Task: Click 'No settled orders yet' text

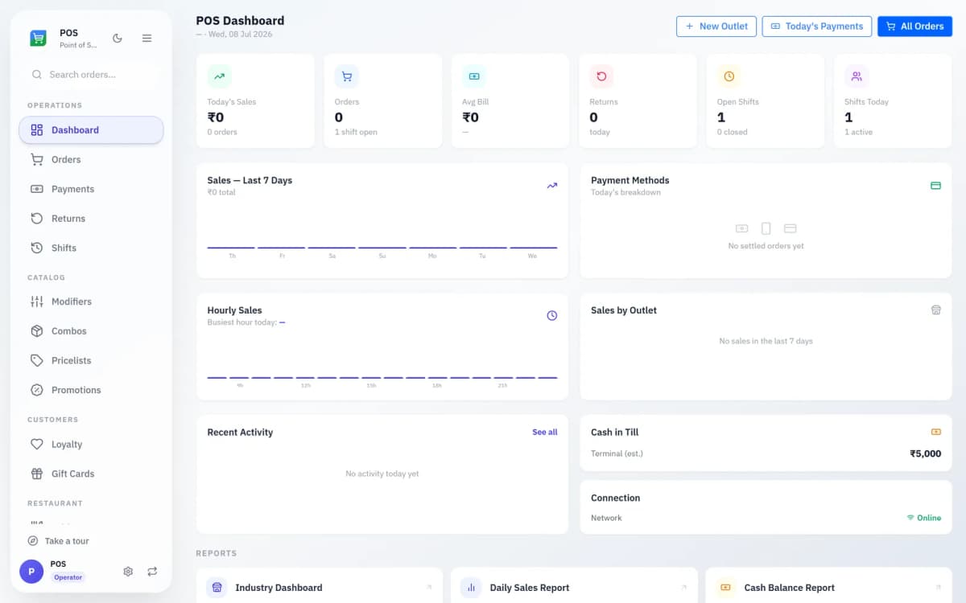Action: click(766, 246)
